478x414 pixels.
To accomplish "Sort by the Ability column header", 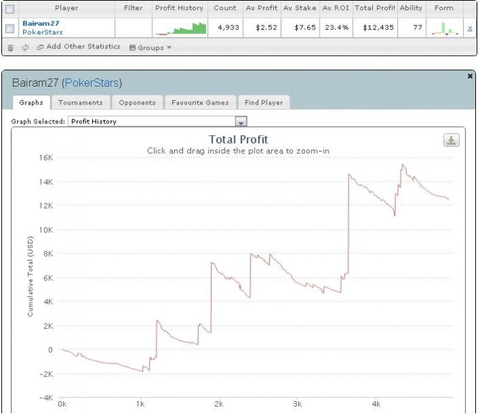I will coord(411,8).
